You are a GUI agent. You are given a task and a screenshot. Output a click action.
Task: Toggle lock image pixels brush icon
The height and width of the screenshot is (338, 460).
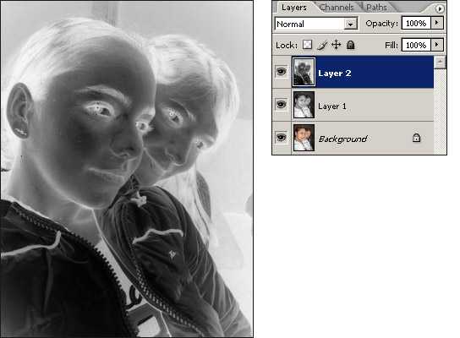tap(322, 45)
